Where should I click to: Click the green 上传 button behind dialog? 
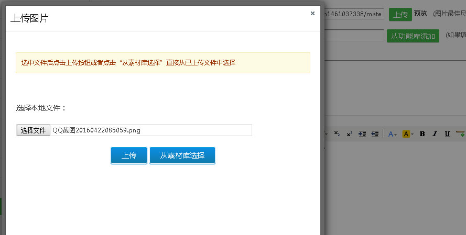[x=400, y=14]
